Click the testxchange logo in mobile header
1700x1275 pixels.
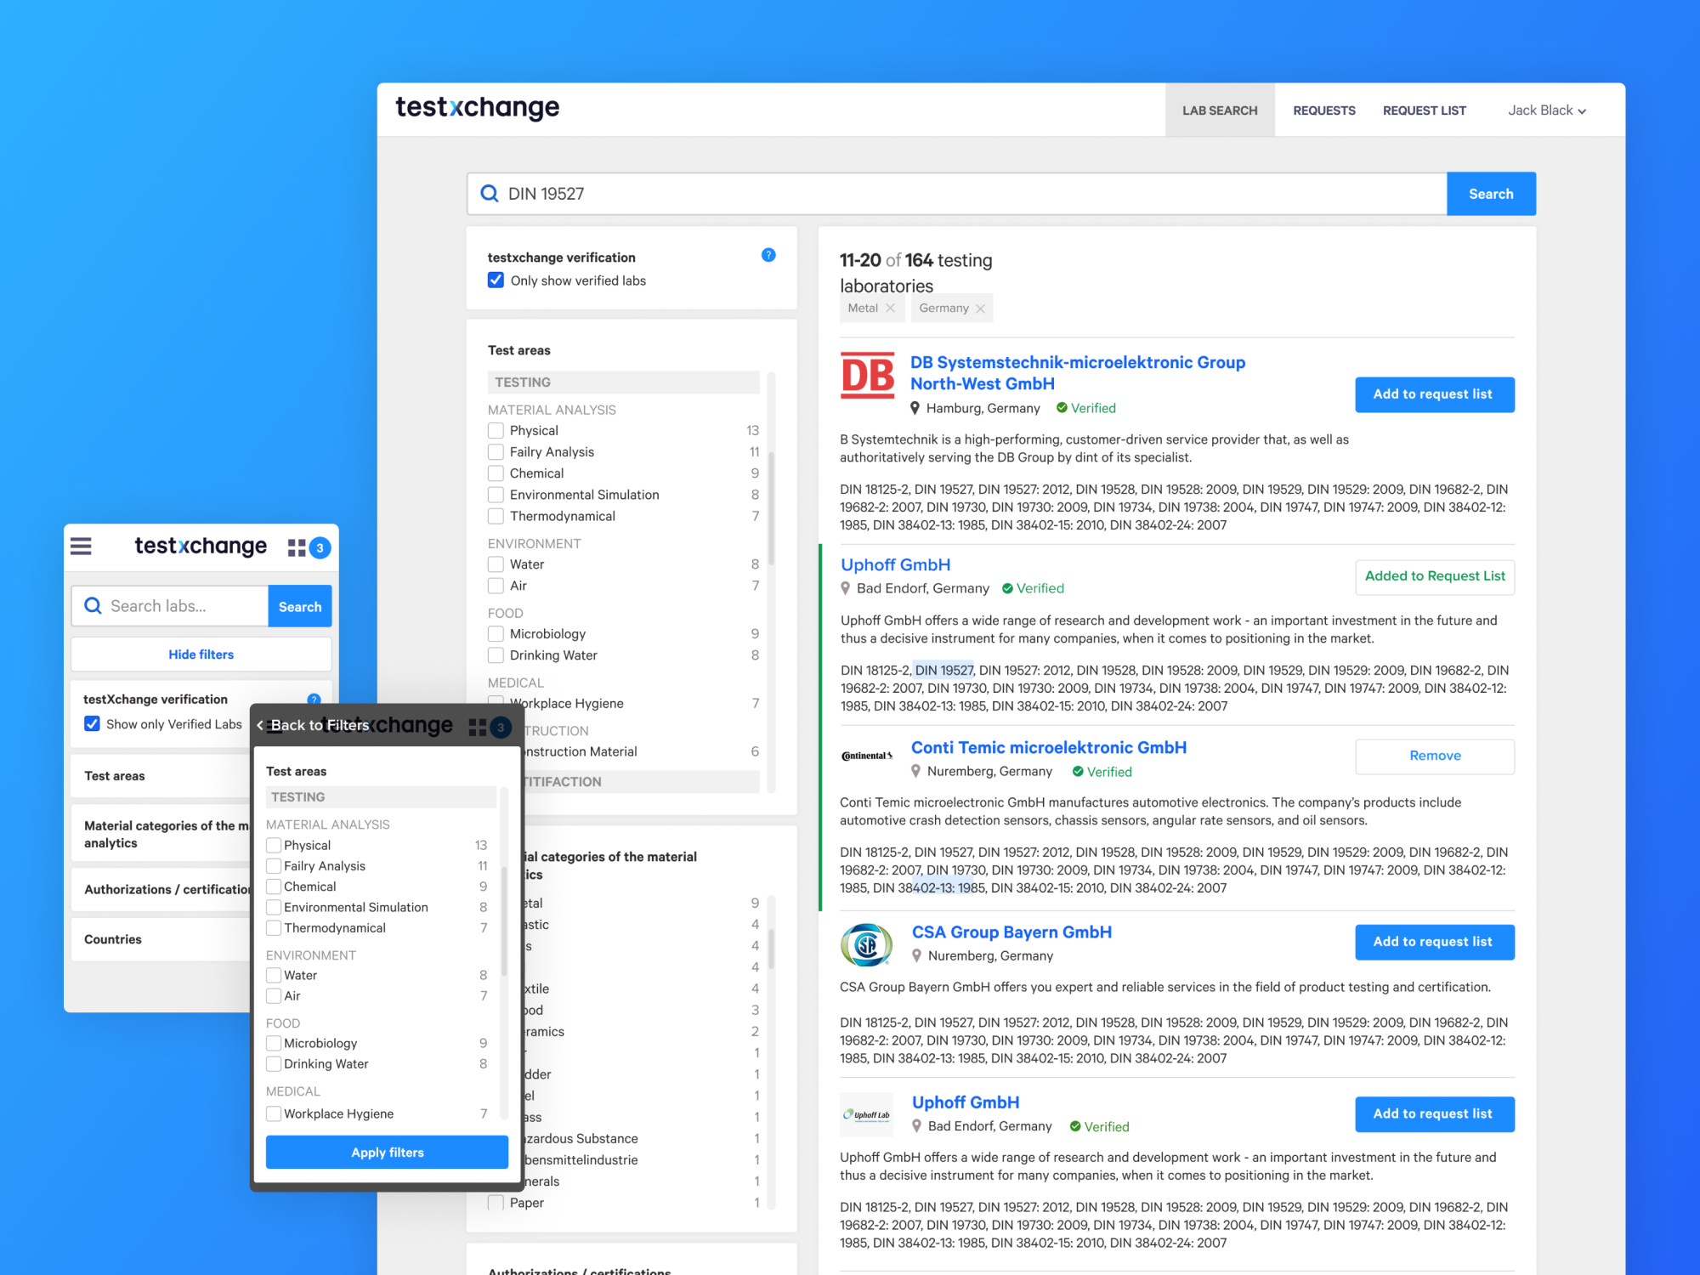201,546
